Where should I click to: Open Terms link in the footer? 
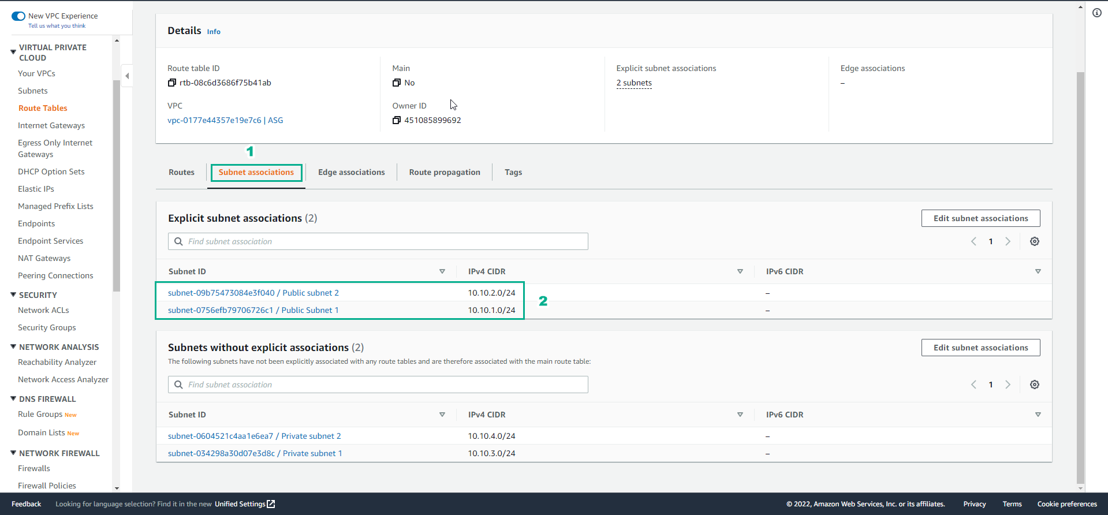click(x=1012, y=504)
